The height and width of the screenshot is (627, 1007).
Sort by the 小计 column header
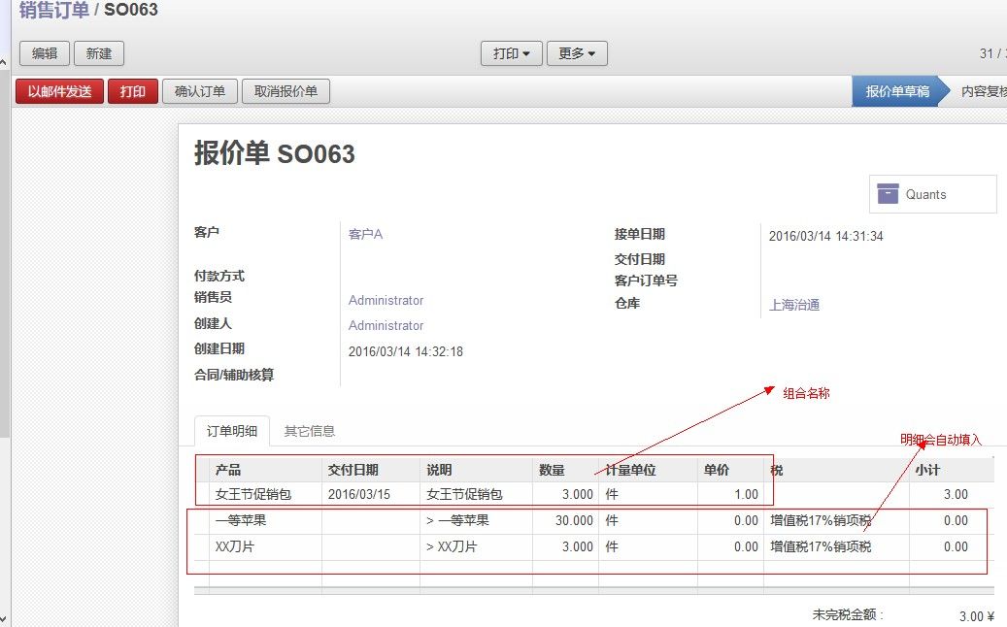(951, 470)
